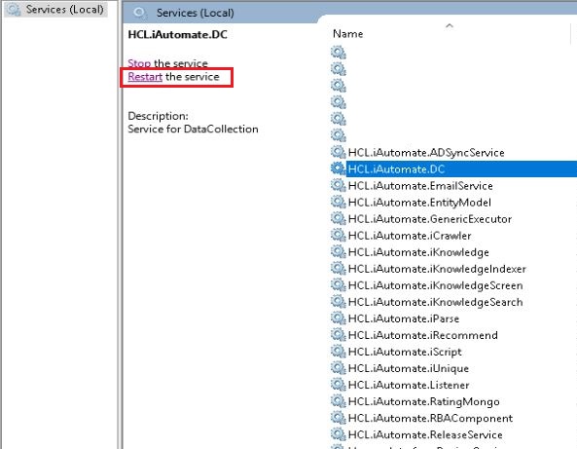Select HCL.iAutomate.EmailService row

[420, 186]
